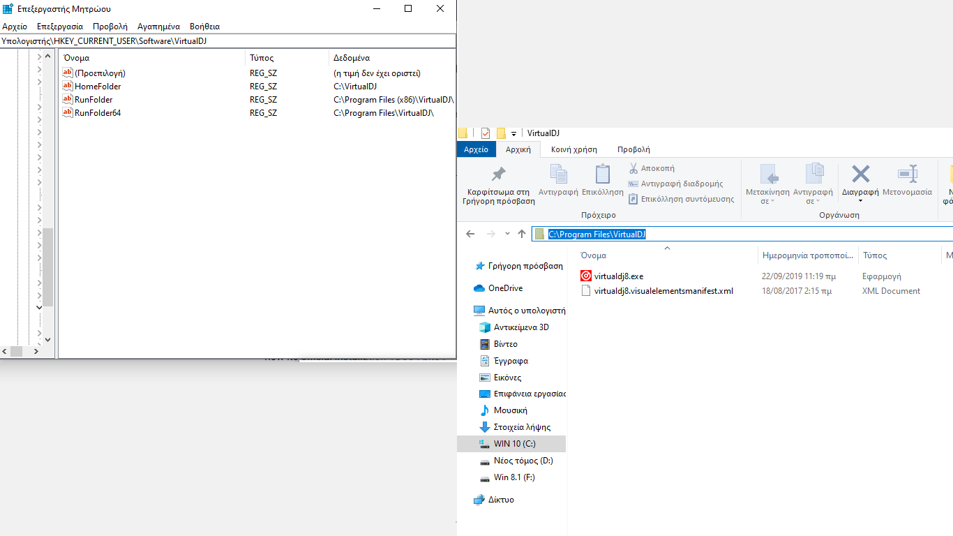The width and height of the screenshot is (953, 536).
Task: Open the Επεξεργασία menu in Registry Editor
Action: pos(60,27)
